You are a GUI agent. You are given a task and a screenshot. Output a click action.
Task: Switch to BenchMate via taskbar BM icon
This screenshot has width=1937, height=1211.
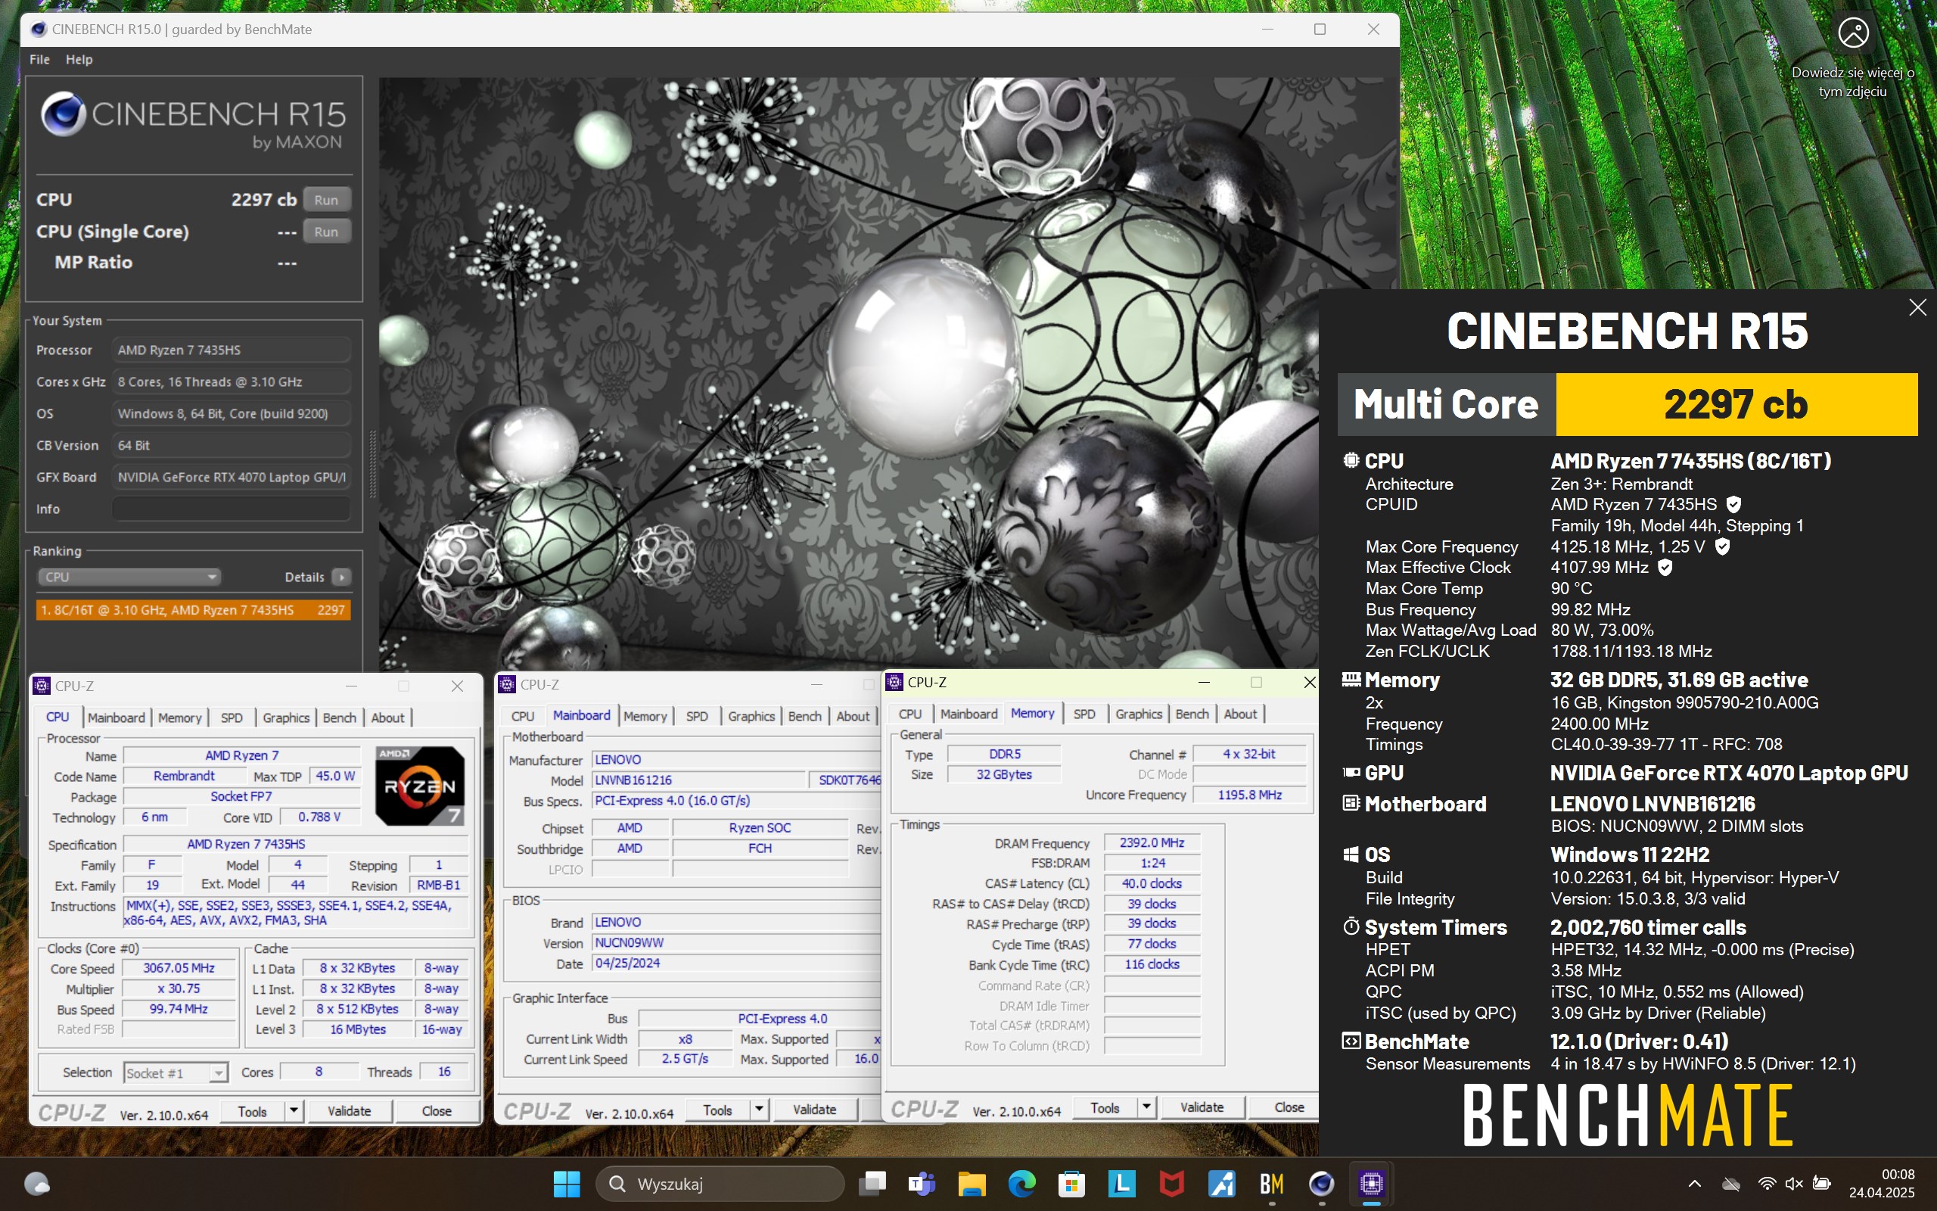click(1272, 1184)
